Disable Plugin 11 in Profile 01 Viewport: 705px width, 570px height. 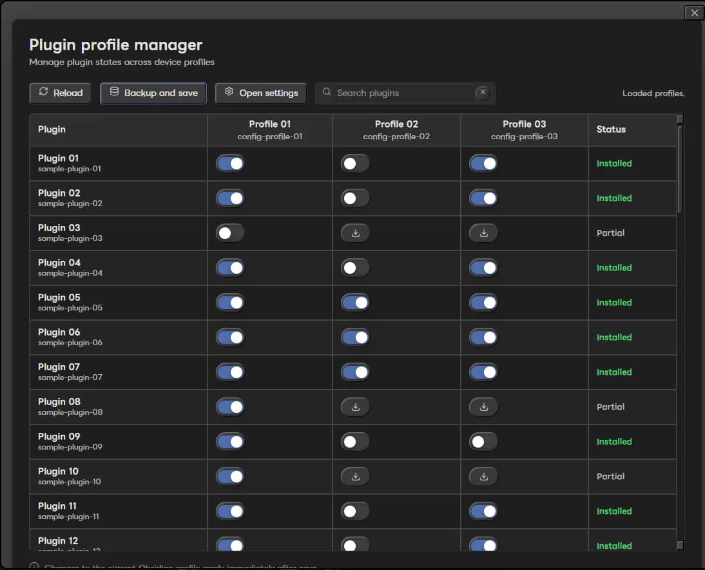point(230,511)
